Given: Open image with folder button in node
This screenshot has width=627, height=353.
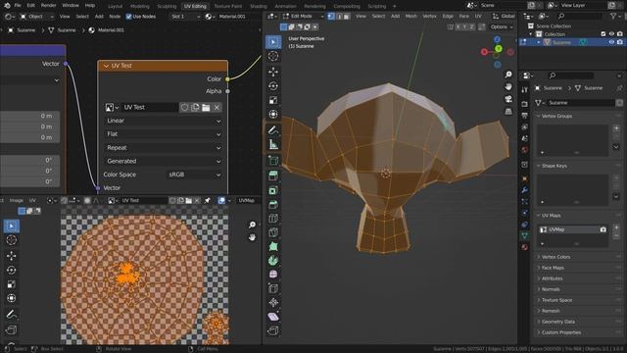Looking at the screenshot, I should (206, 107).
